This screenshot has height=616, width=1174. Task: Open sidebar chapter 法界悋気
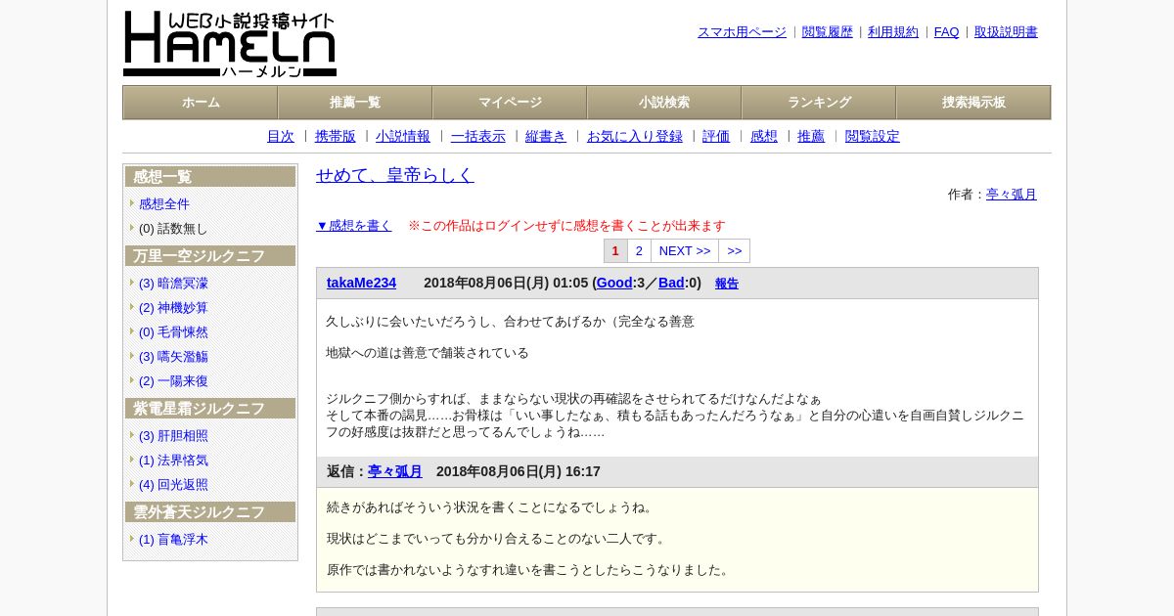pyautogui.click(x=173, y=461)
